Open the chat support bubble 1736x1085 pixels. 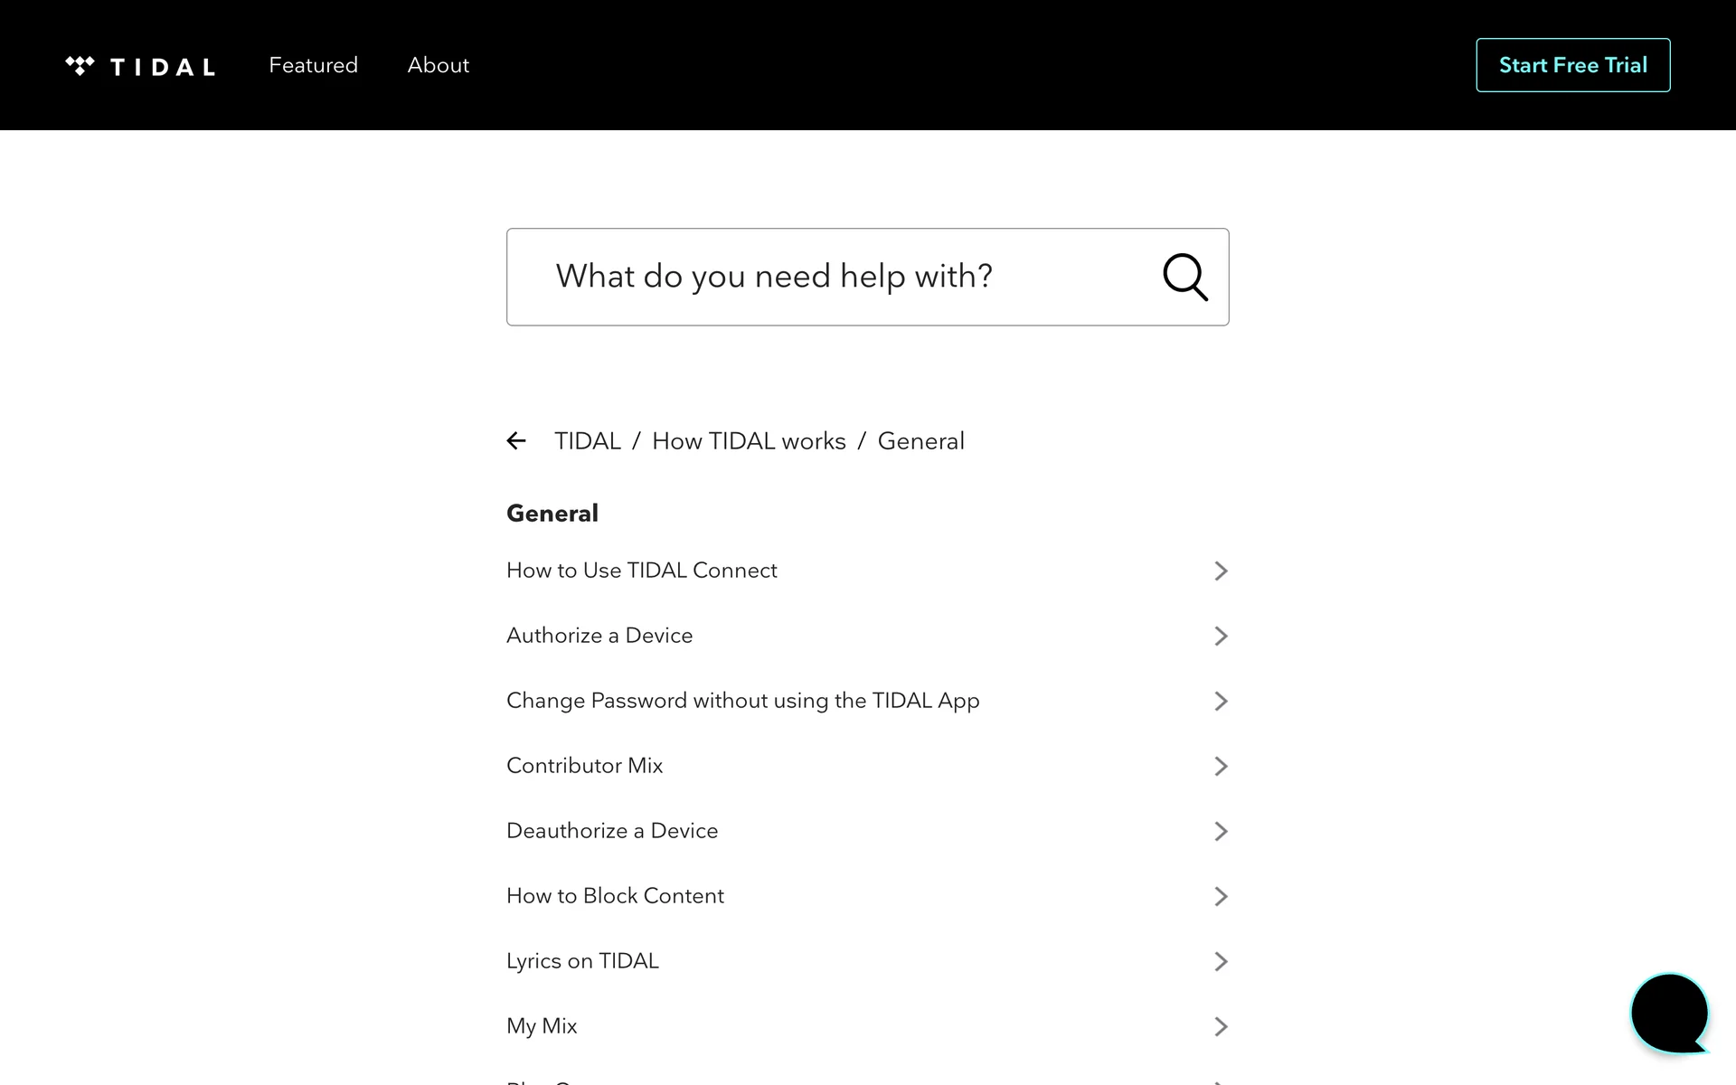coord(1668,1013)
